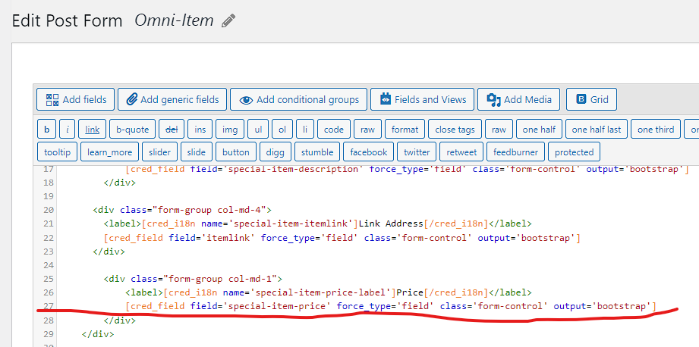Click the tooltip shortcode button

tap(58, 152)
